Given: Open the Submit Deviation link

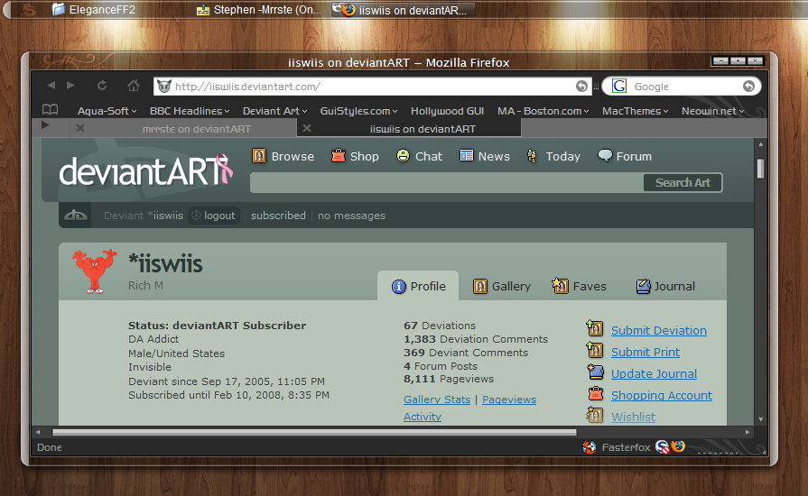Looking at the screenshot, I should (x=658, y=330).
